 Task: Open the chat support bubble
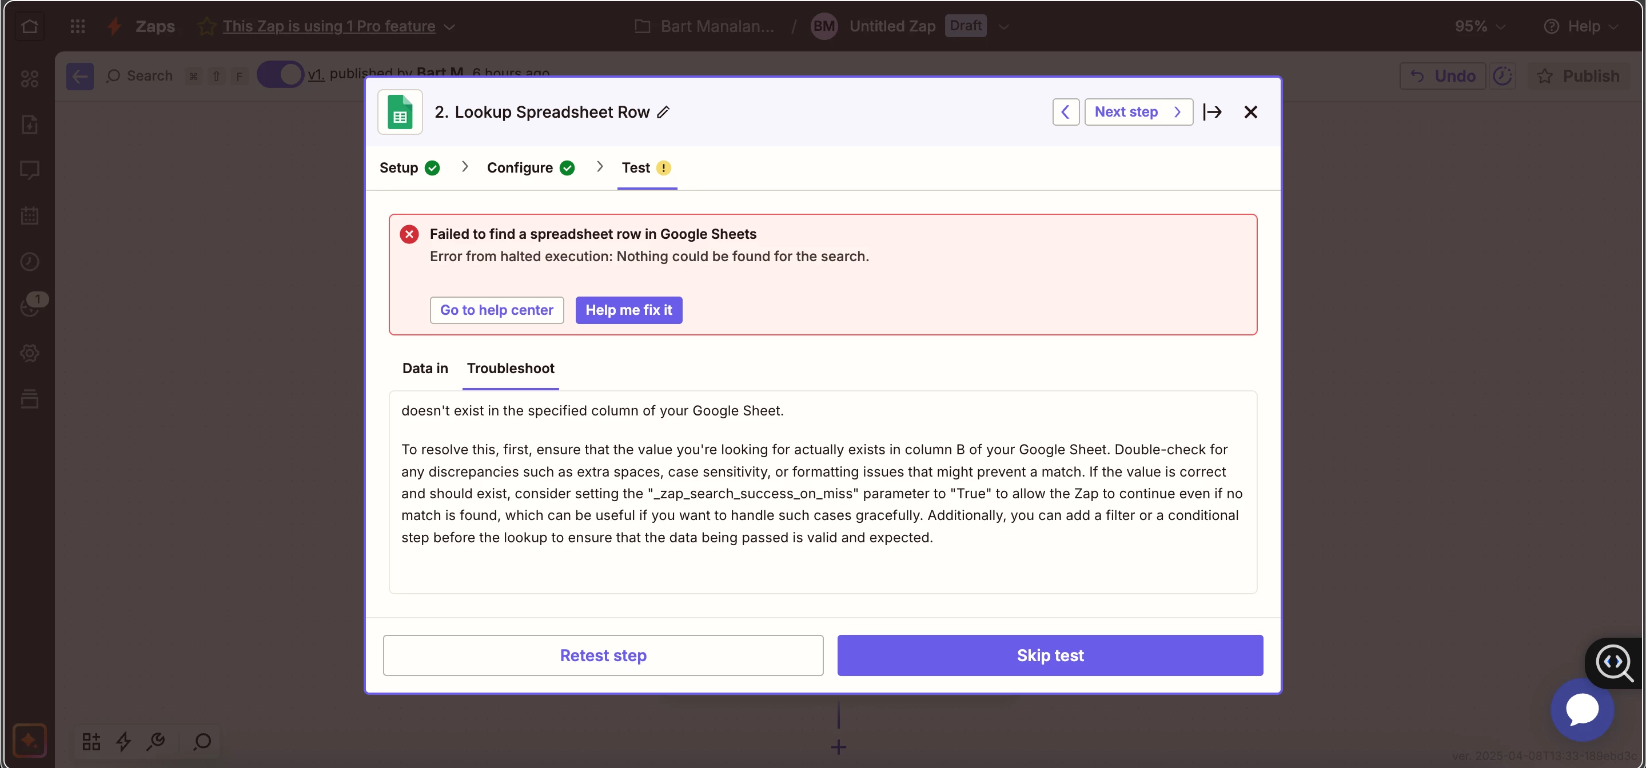click(x=1582, y=709)
